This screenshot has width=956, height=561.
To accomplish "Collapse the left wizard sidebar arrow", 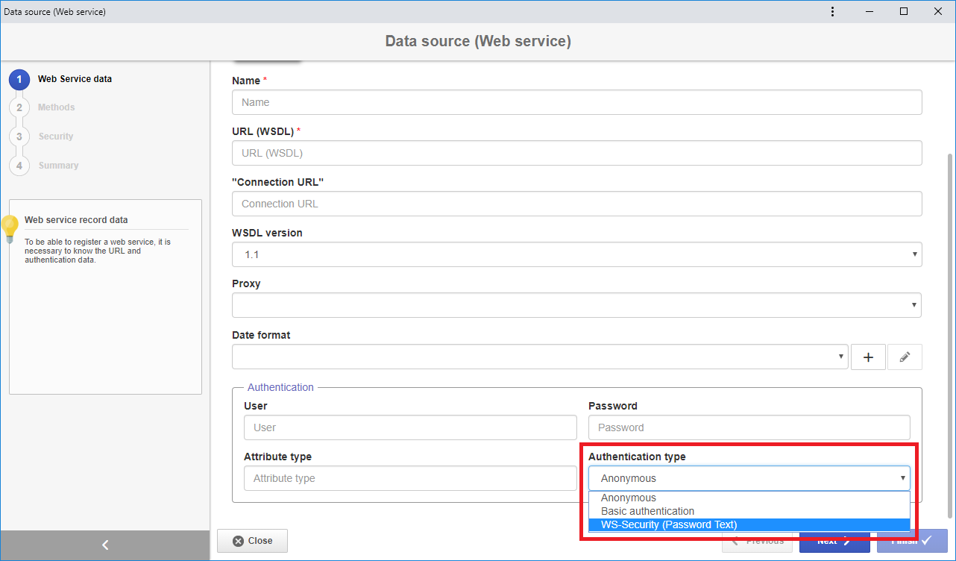I will pyautogui.click(x=105, y=545).
